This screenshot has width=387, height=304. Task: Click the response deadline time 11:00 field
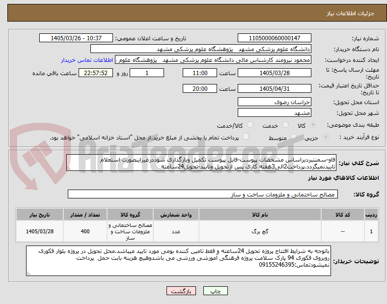coord(200,73)
